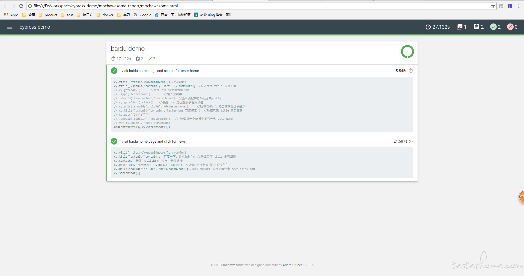Open the test bookmark folder

[67, 15]
